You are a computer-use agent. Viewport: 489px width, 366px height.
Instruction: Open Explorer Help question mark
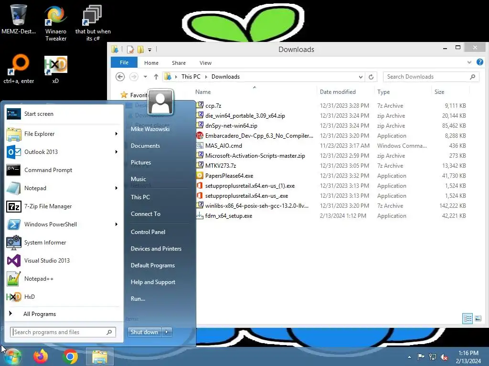479,62
